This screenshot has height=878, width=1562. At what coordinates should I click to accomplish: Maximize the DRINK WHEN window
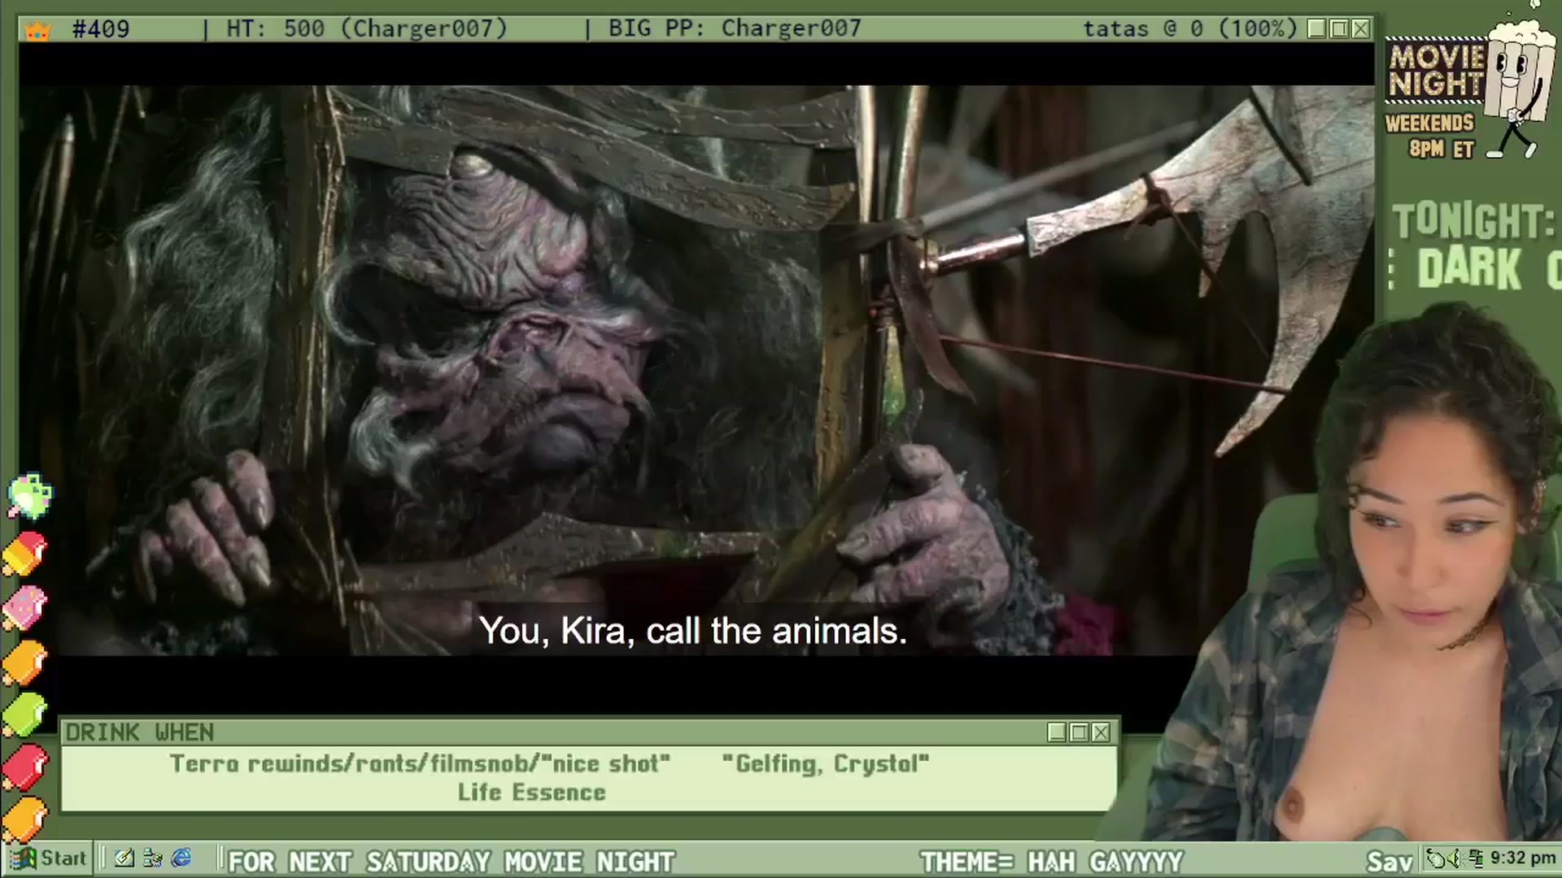[x=1079, y=732]
